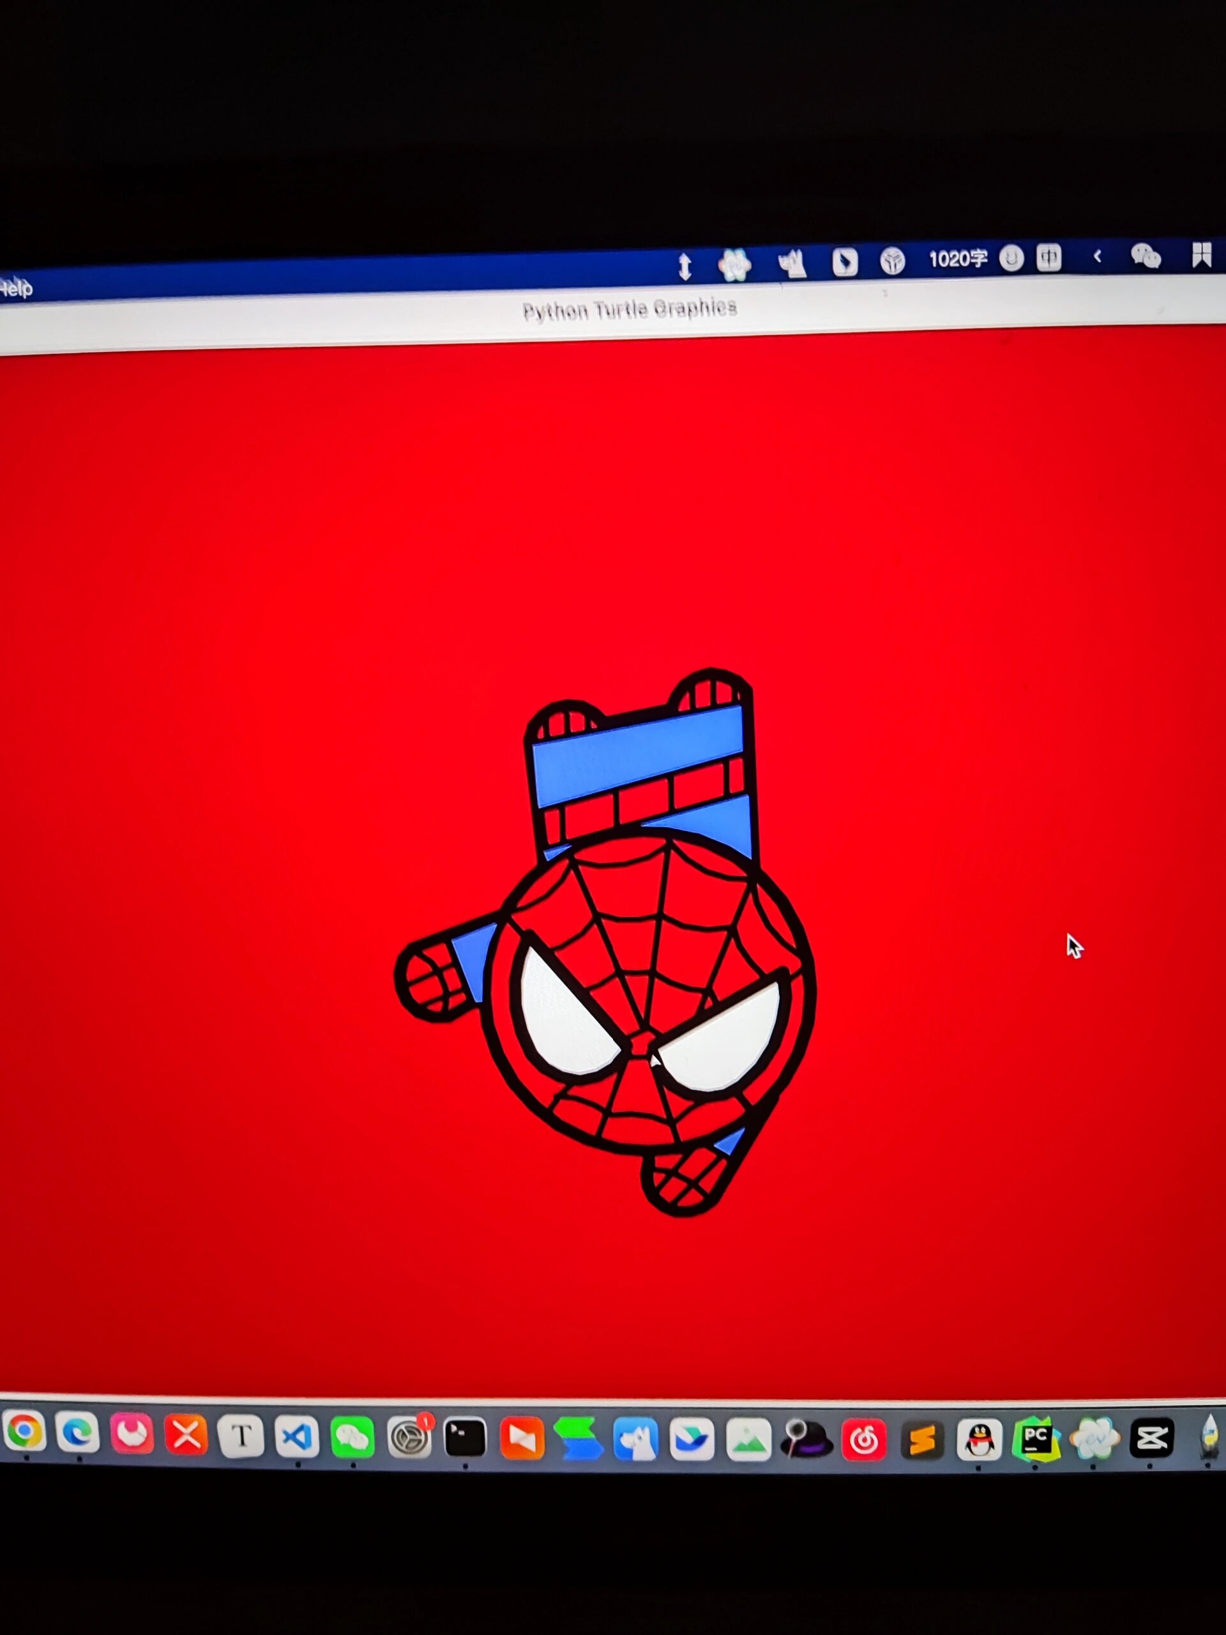Switch the 中 input method indicator

click(x=1048, y=257)
